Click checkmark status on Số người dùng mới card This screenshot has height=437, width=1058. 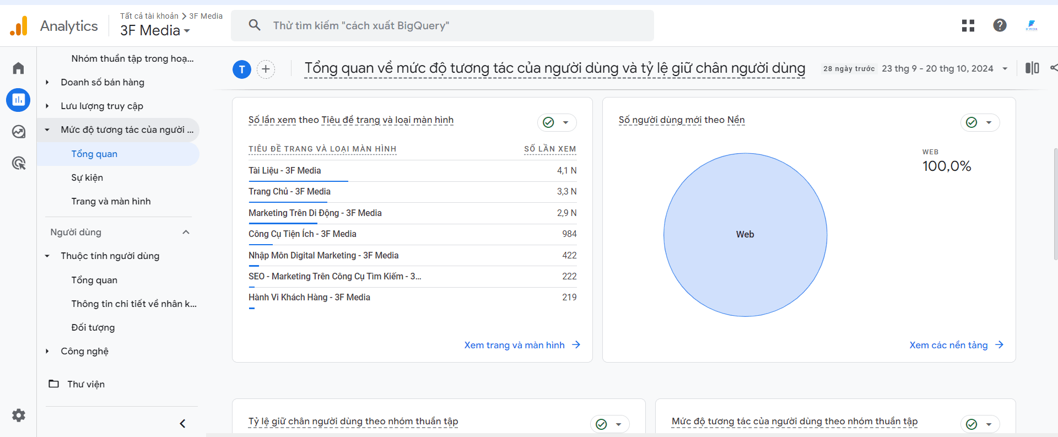coord(971,122)
